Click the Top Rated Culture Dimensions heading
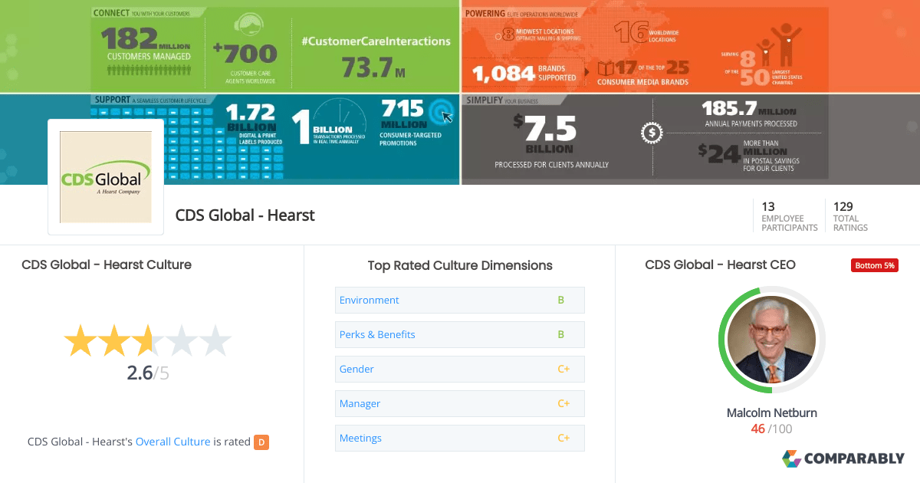The width and height of the screenshot is (920, 483). (460, 265)
